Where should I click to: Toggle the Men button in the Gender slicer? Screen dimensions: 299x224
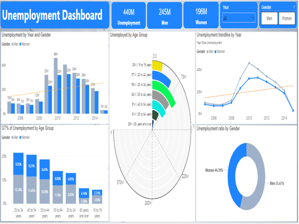269,18
